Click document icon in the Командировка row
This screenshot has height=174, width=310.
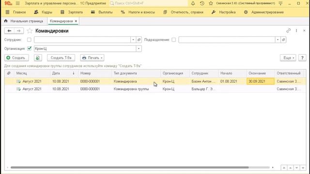coord(18,81)
